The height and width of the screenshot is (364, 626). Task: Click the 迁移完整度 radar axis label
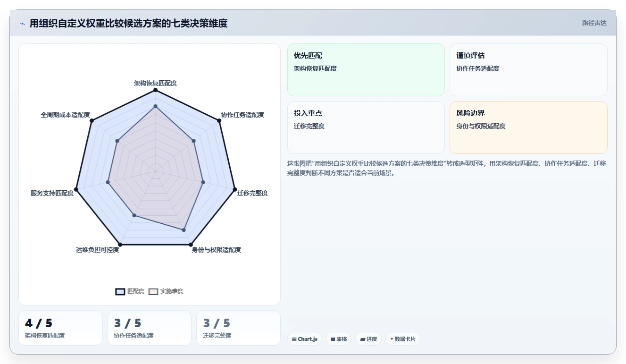(x=252, y=193)
